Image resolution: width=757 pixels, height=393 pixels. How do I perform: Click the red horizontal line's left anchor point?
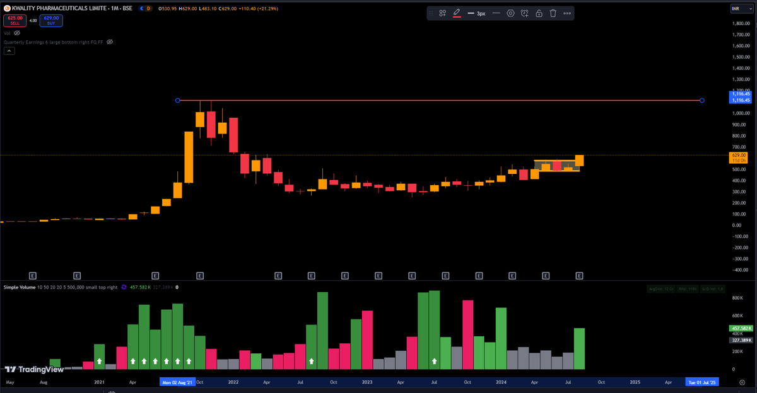[x=178, y=100]
